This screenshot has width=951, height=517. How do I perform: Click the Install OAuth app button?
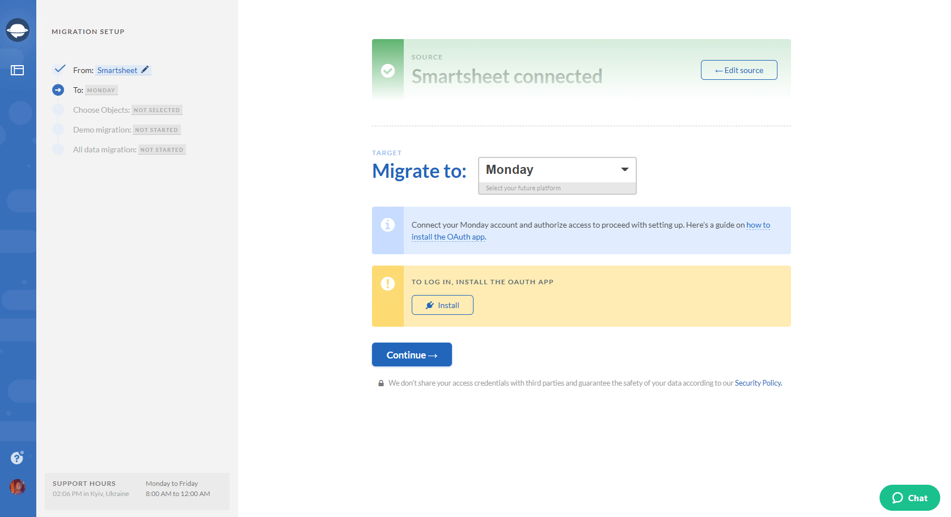442,305
